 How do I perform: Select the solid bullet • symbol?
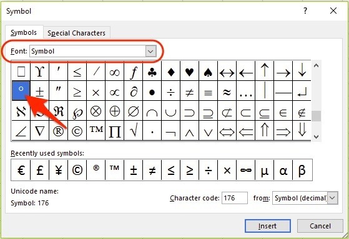tap(152, 90)
